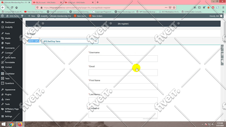Click the Audio Items pin icon
The image size is (226, 127).
click(x=2, y=57)
